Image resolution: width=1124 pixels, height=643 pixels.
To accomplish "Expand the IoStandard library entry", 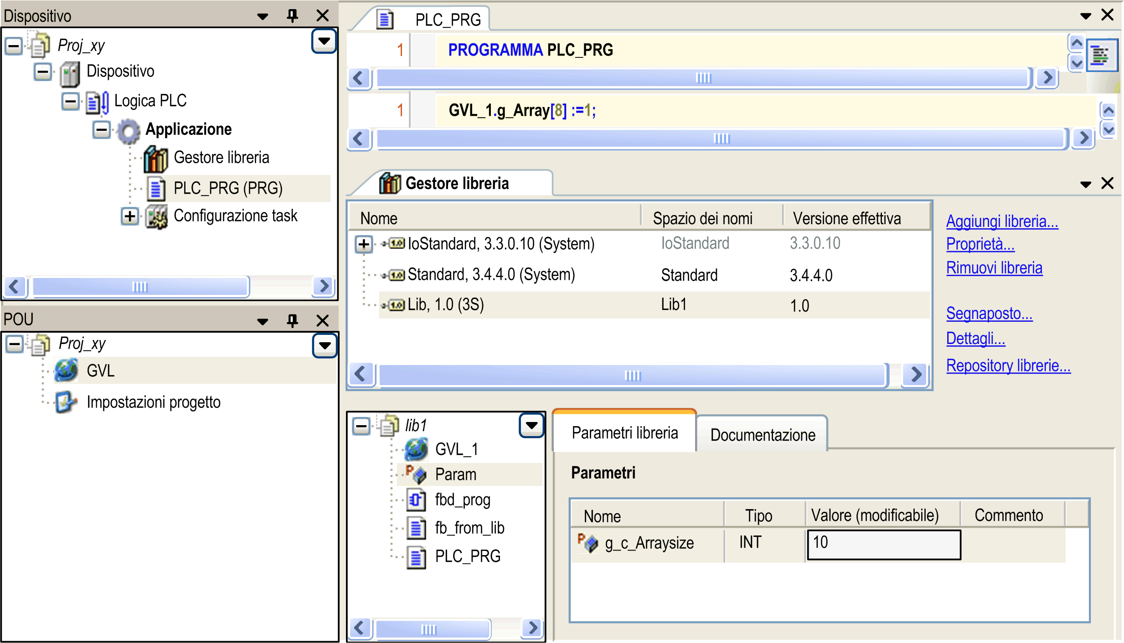I will [x=364, y=244].
